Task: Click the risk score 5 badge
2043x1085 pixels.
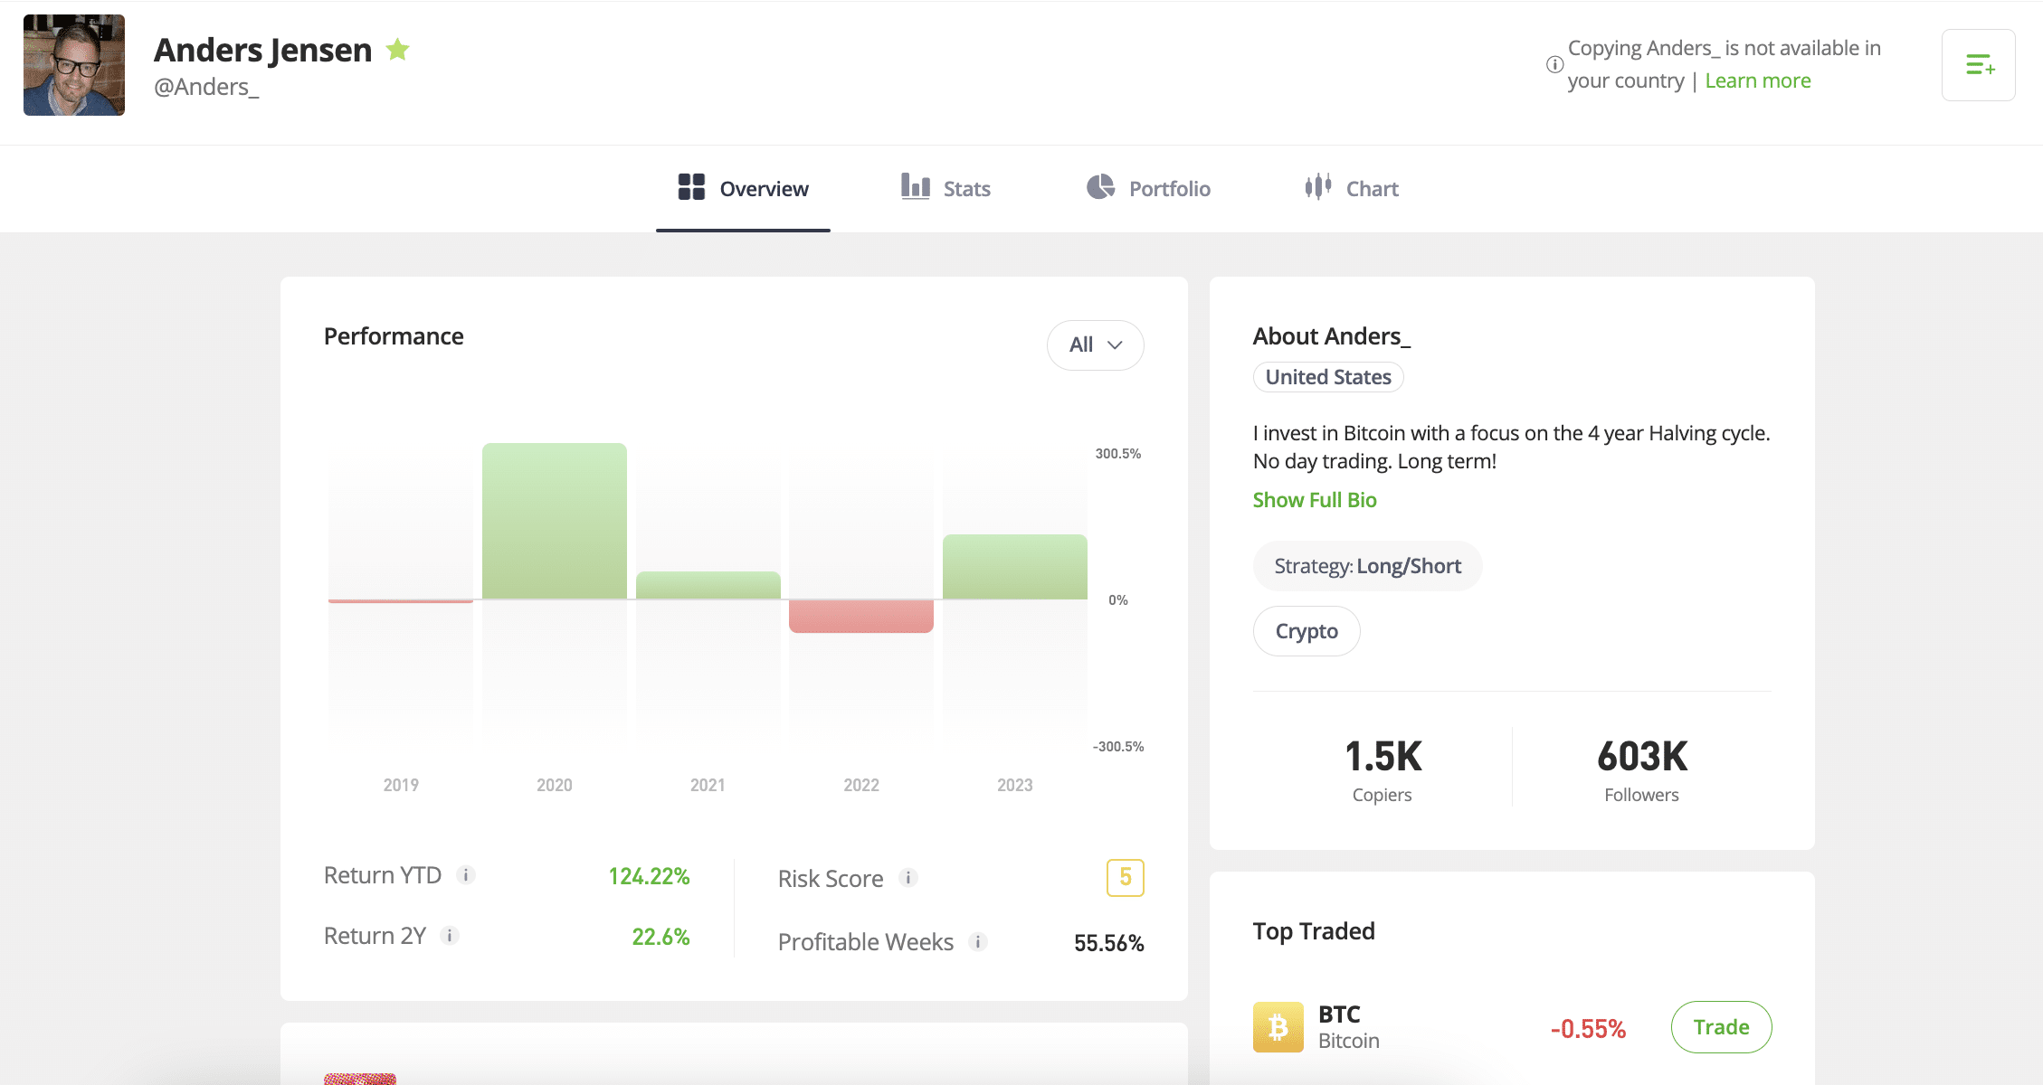Action: pyautogui.click(x=1125, y=877)
